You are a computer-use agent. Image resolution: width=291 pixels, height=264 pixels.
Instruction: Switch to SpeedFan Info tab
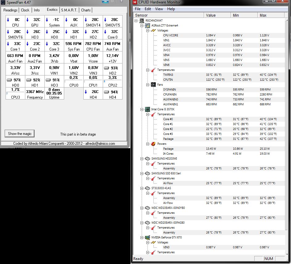(37, 10)
